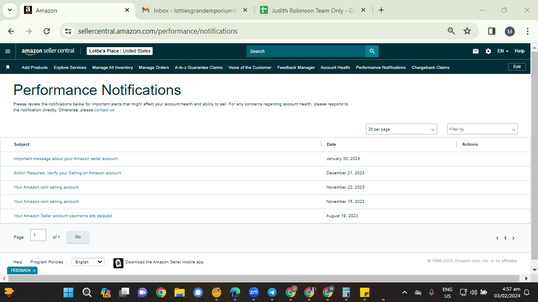Open Zoom from taskbar
This screenshot has height=302, width=538.
point(254,292)
